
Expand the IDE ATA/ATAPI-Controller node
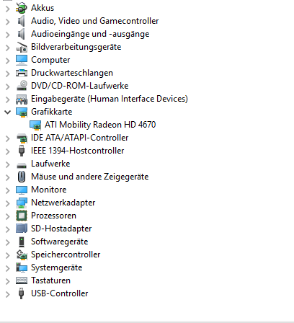(8, 138)
